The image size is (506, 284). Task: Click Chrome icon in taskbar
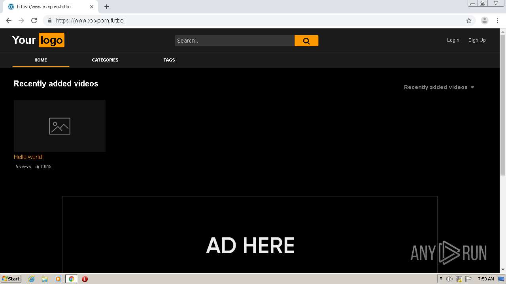(x=71, y=279)
